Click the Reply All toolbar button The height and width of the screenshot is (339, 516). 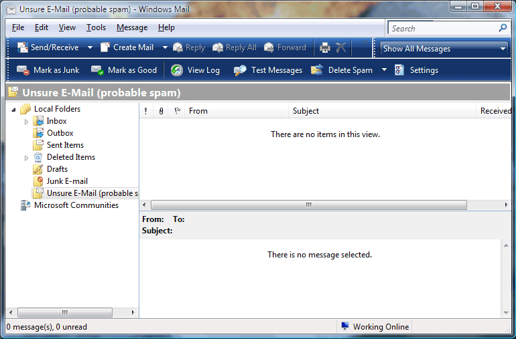pos(235,47)
